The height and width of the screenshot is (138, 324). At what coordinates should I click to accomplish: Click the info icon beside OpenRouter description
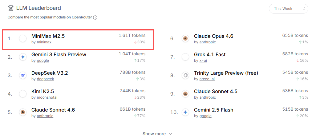coord(95,18)
